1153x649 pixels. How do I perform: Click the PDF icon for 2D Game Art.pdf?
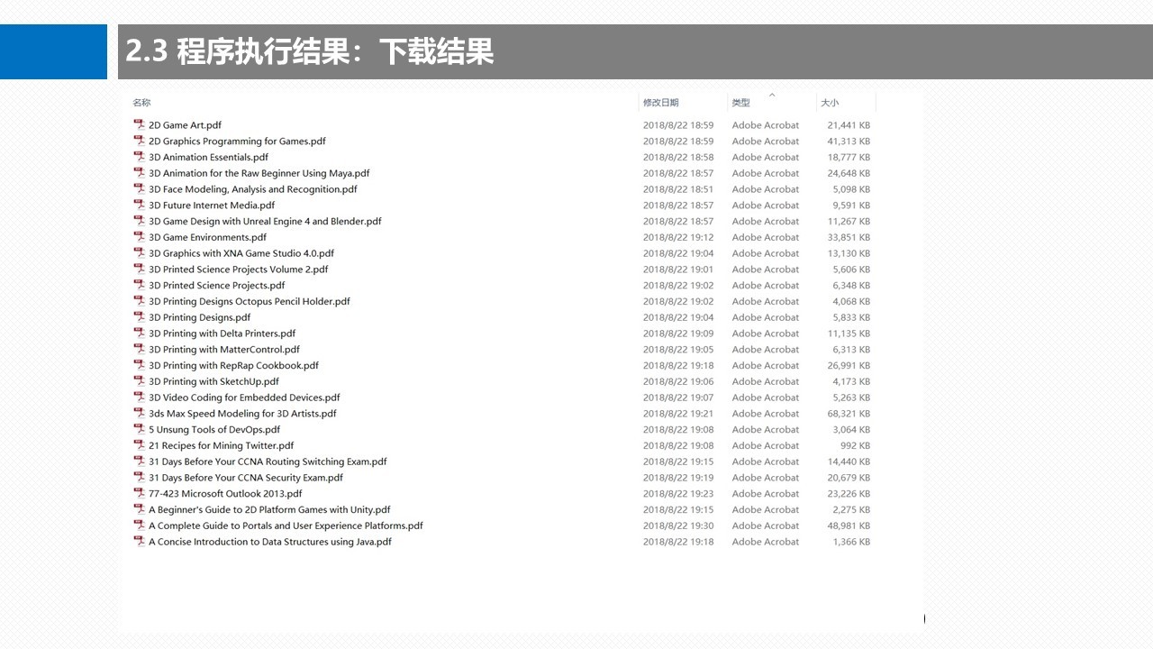click(140, 125)
